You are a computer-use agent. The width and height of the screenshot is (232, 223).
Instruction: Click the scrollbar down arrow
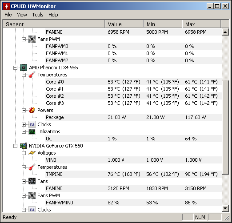click(x=225, y=208)
